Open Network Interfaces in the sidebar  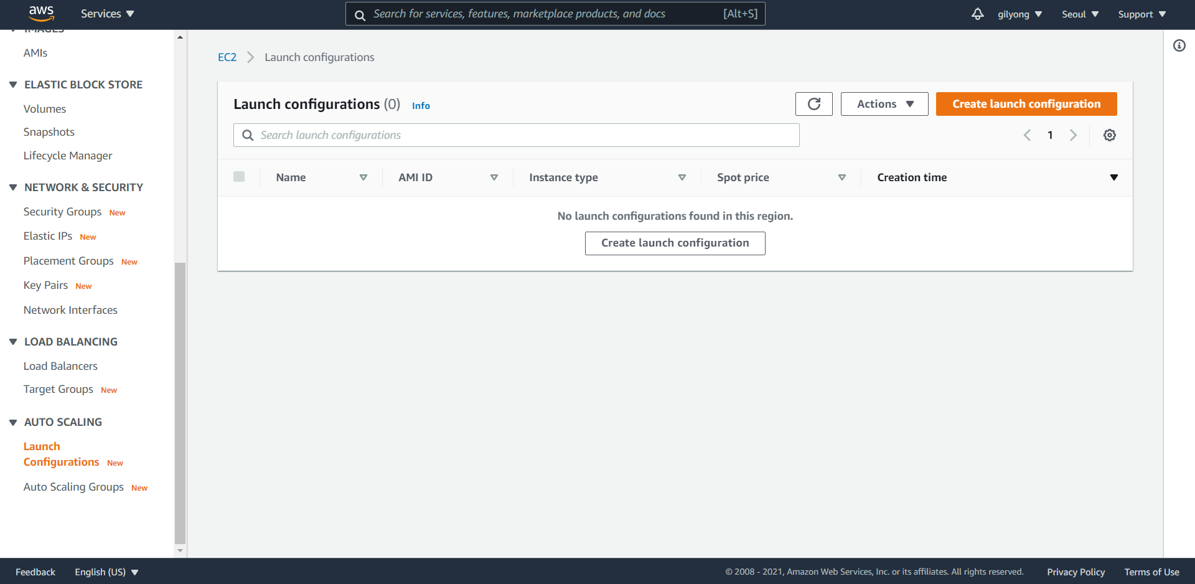(x=70, y=310)
